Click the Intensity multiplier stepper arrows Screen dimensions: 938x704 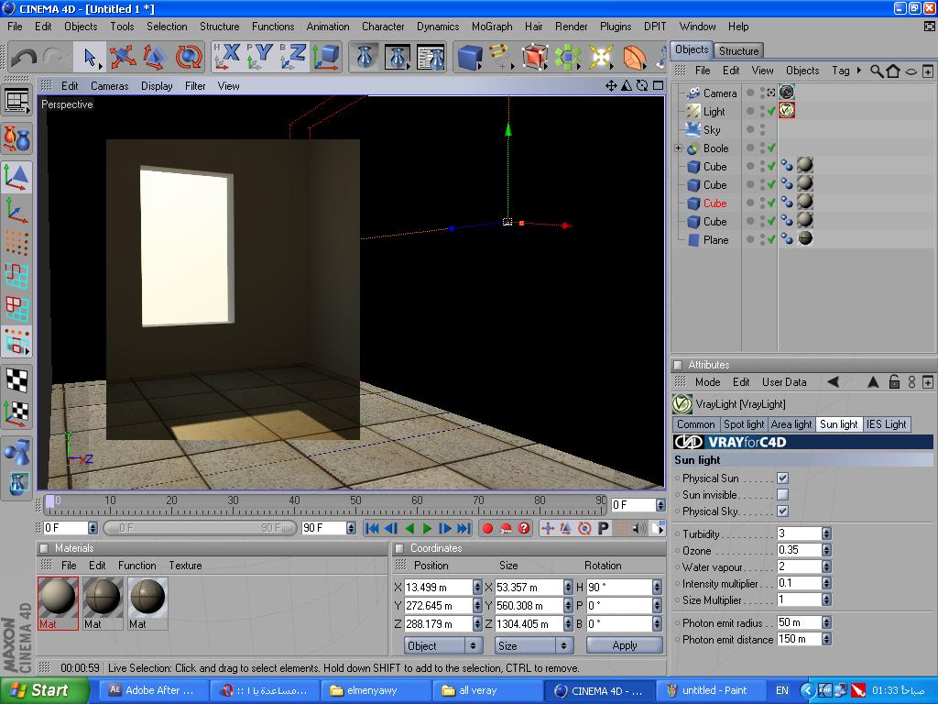[826, 584]
